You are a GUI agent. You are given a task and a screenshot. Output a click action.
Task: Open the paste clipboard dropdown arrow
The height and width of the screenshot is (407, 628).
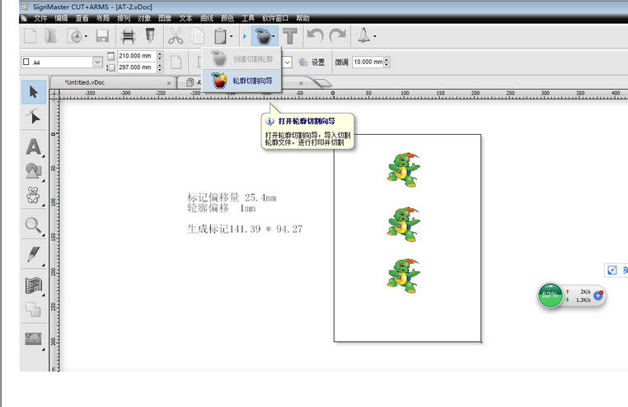coord(232,36)
